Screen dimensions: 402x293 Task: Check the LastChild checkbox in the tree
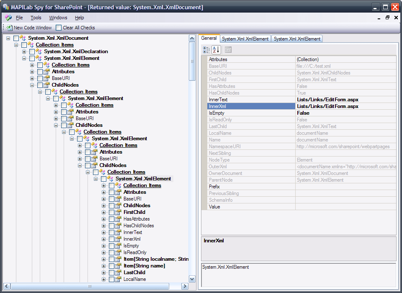click(x=111, y=272)
